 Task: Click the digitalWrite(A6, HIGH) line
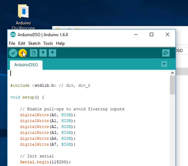point(47,139)
